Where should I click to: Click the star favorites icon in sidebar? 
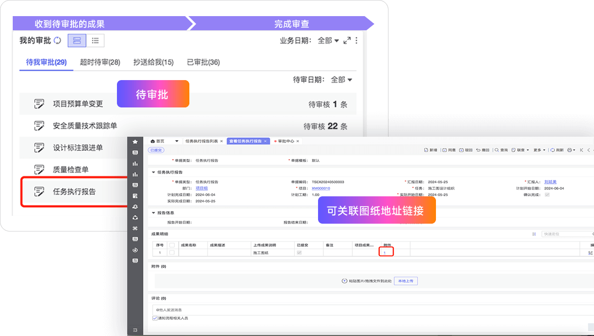[x=135, y=142]
